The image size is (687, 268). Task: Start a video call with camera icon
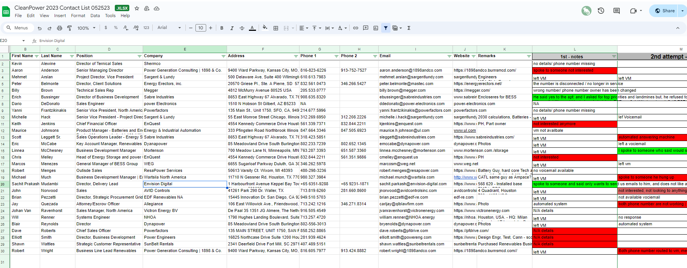636,11
